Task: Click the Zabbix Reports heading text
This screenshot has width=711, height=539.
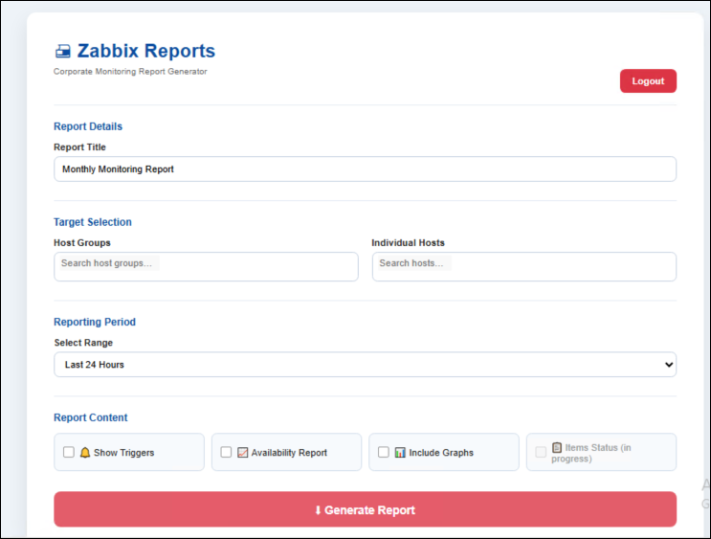Action: [x=146, y=51]
